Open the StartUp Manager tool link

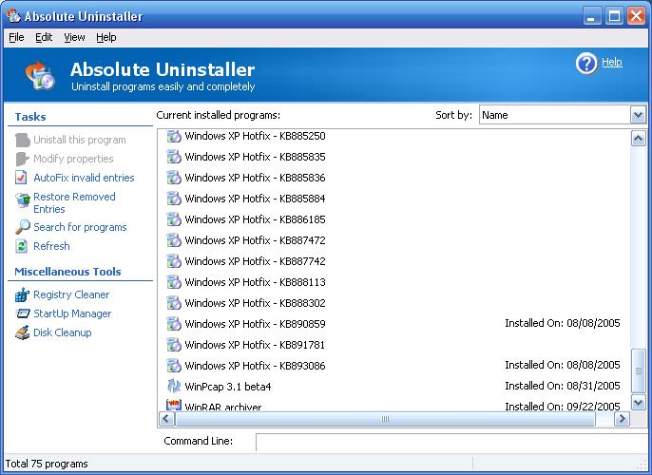[x=72, y=313]
